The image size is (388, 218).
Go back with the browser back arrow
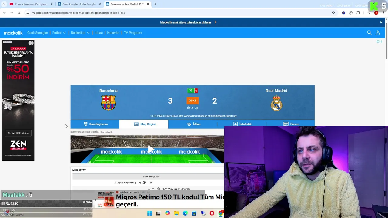(4, 13)
